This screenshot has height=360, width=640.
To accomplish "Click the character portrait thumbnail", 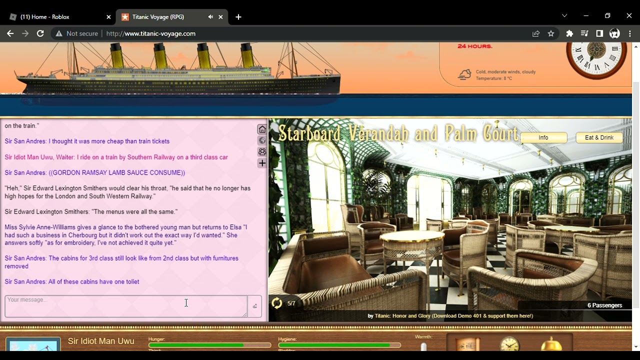I will click(33, 344).
